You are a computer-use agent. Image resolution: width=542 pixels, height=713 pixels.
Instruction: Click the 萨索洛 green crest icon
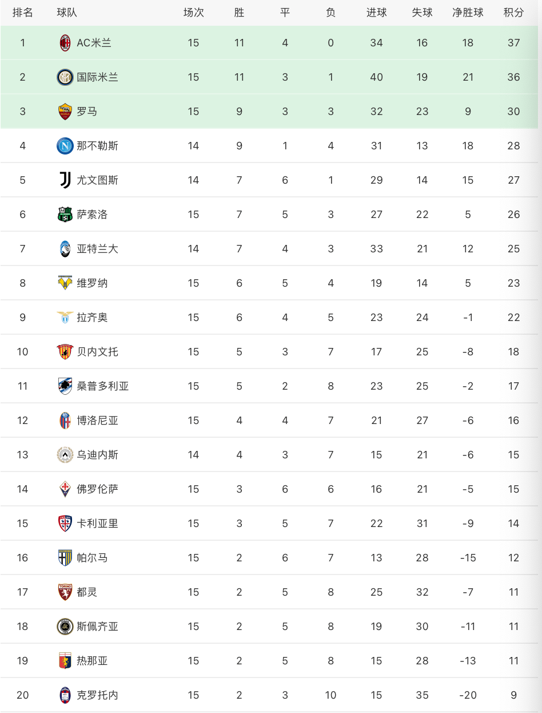pyautogui.click(x=65, y=215)
